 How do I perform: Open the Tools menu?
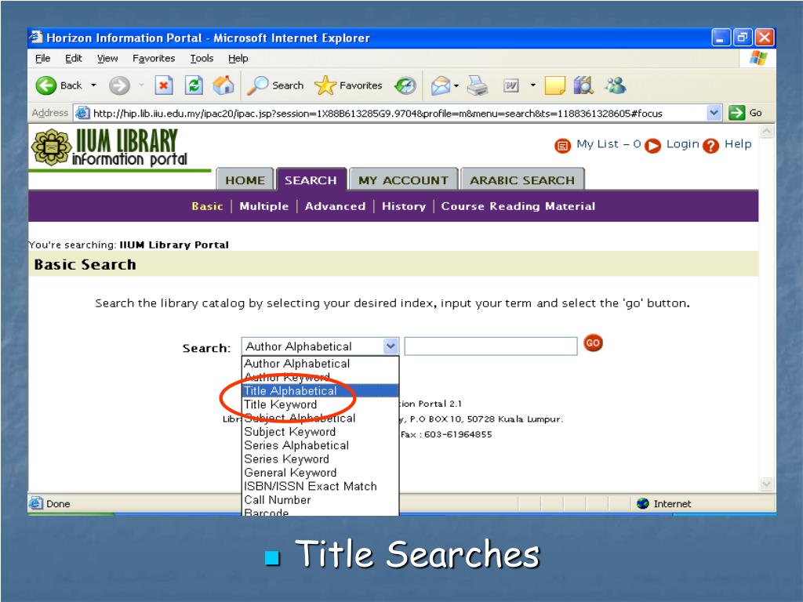202,58
